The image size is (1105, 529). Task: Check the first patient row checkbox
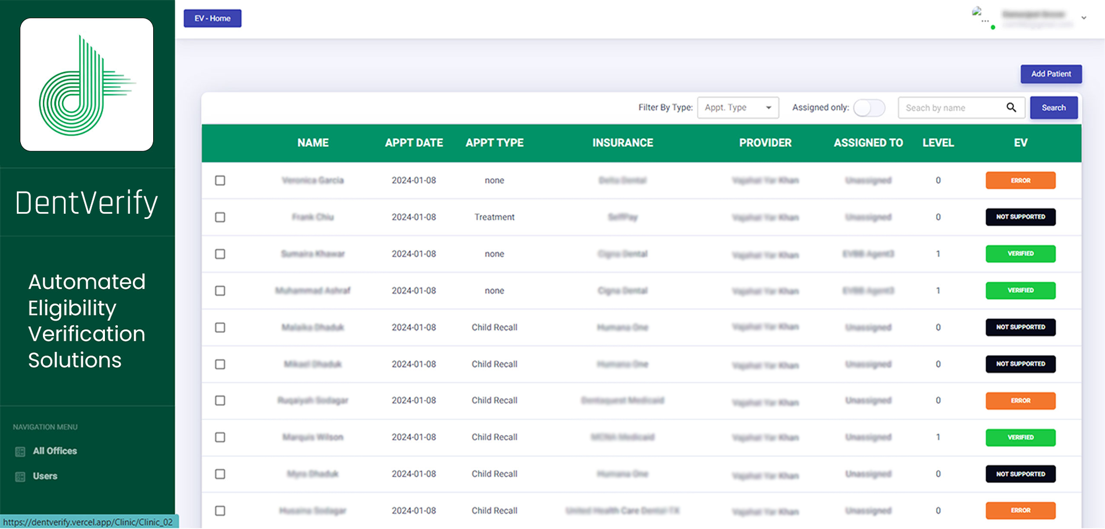[220, 181]
